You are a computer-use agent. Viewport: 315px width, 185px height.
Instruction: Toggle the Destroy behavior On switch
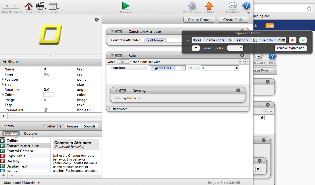(123, 91)
